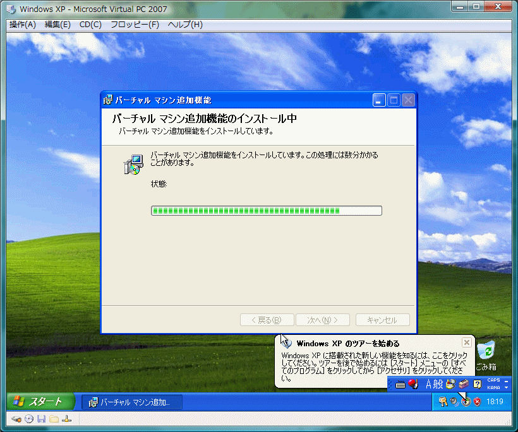The image size is (518, 432).
Task: Click the IME red ball pen icon
Action: click(413, 384)
